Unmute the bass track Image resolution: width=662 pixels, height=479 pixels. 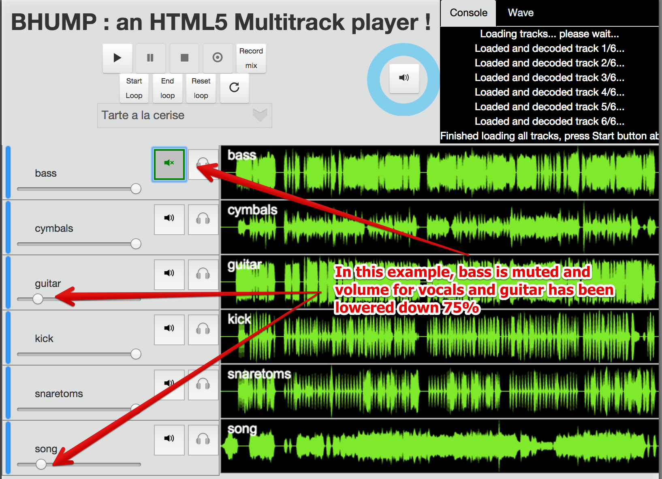click(169, 164)
